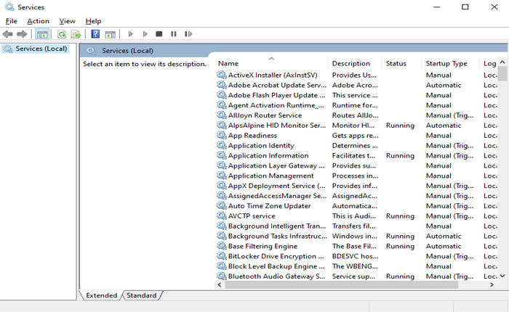Click the Back arrow in the toolbar

8,34
